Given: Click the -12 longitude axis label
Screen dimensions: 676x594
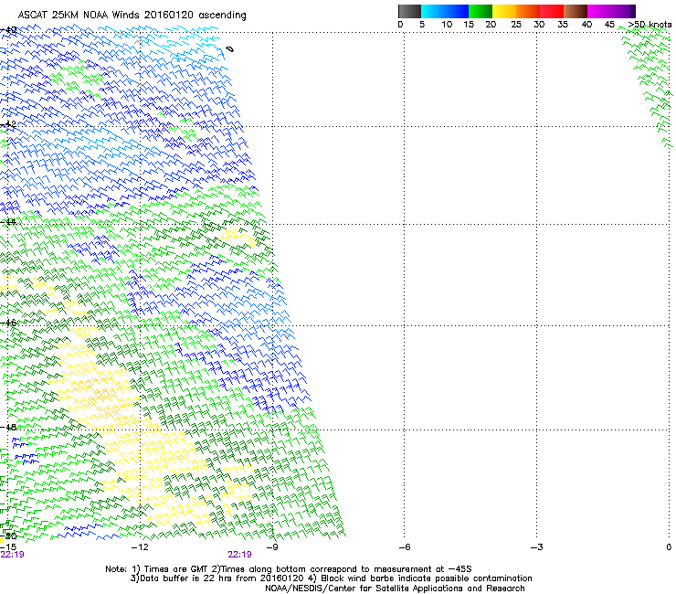Looking at the screenshot, I should [140, 547].
